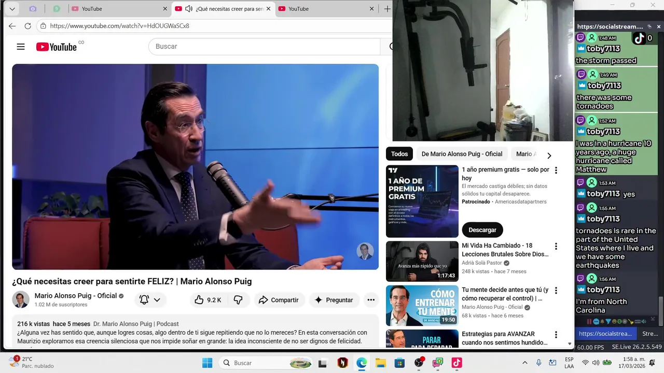Open File Explorer from the taskbar
Image resolution: width=664 pixels, height=373 pixels.
coord(381,363)
